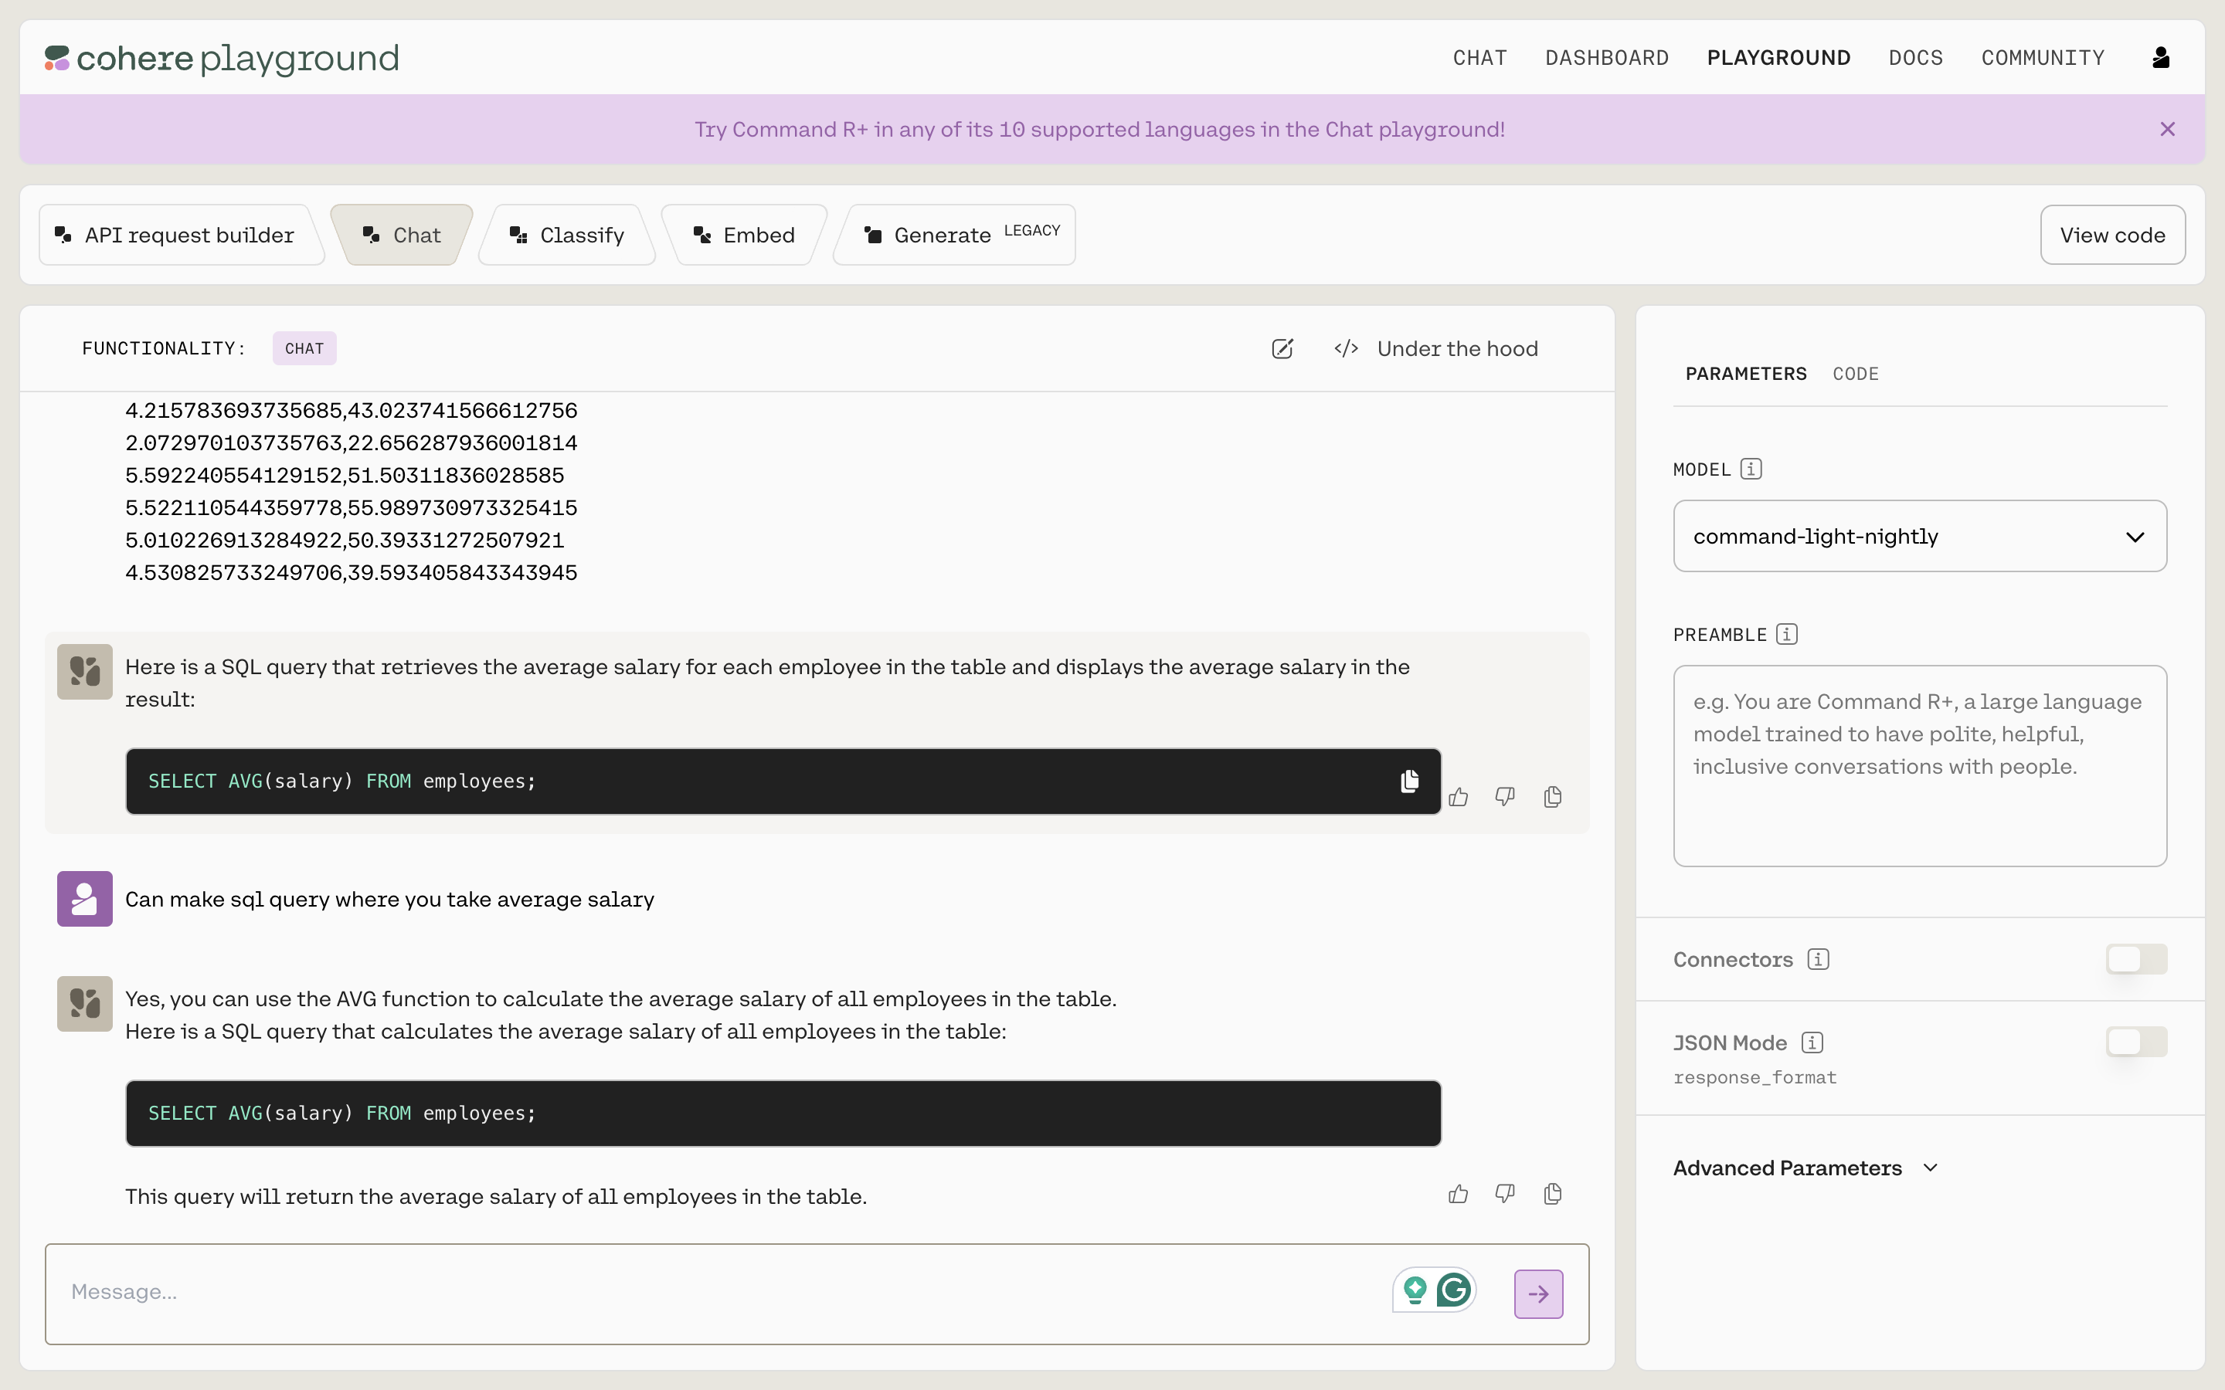Thumbs down the last AVG function response
The height and width of the screenshot is (1390, 2225).
1505,1194
